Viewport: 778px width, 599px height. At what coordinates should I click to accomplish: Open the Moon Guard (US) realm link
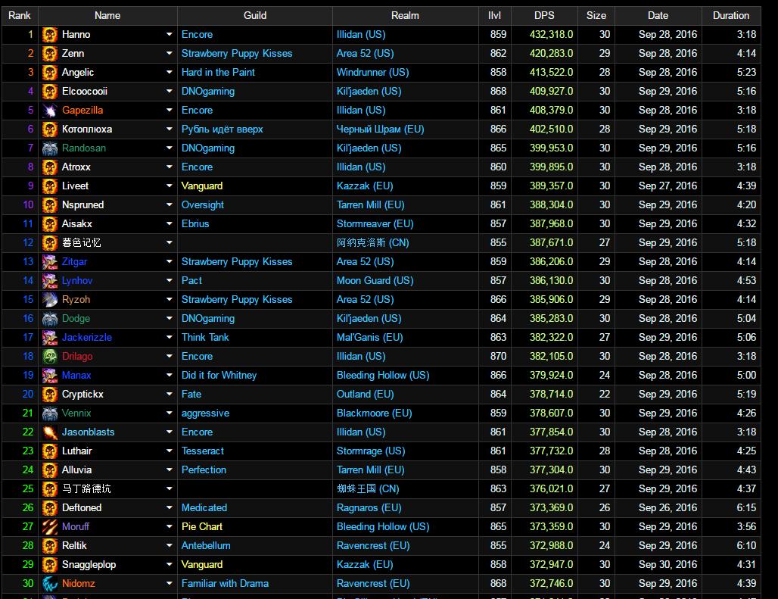[x=375, y=281]
